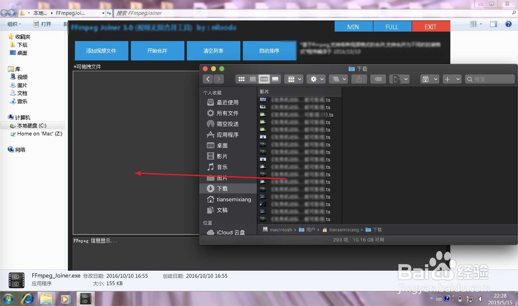Open the new-document dropdown in Finder toolbar

click(x=399, y=79)
